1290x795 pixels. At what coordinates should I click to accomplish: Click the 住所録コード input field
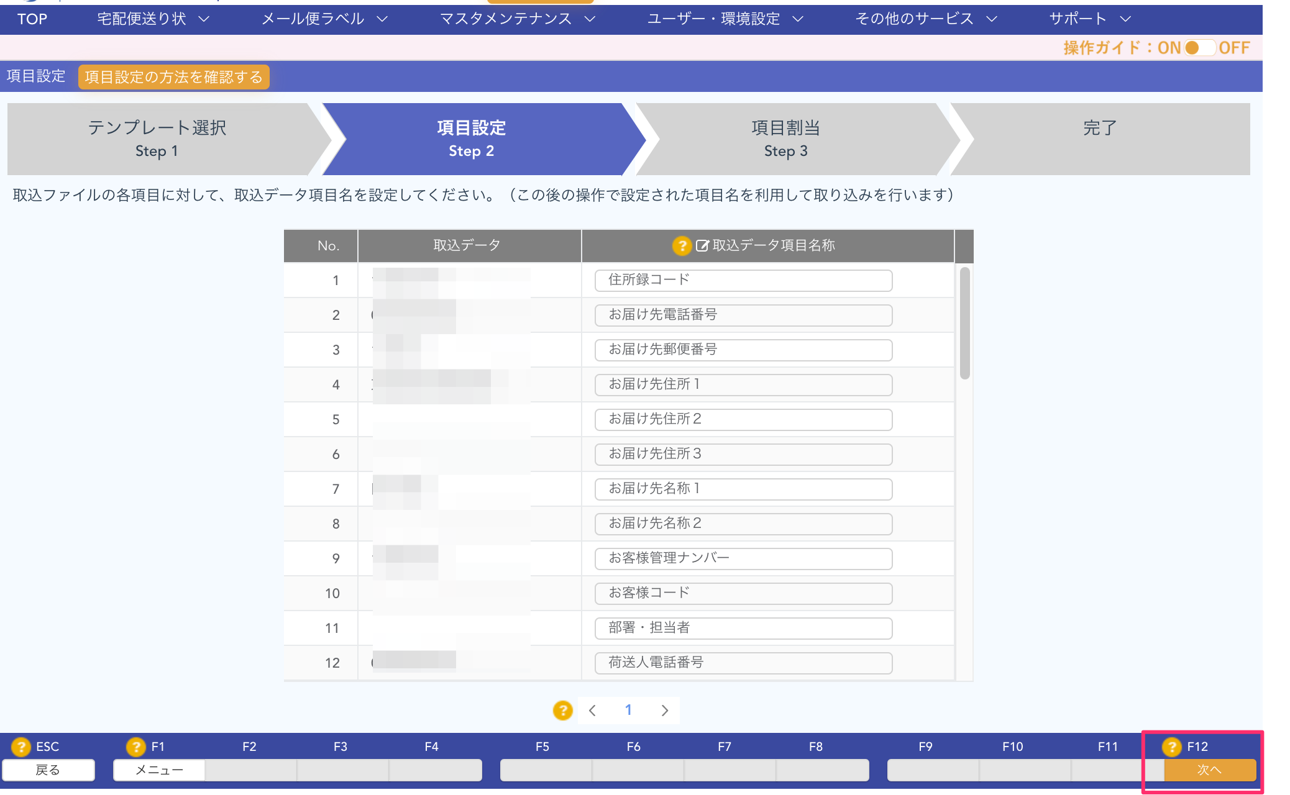(x=743, y=280)
